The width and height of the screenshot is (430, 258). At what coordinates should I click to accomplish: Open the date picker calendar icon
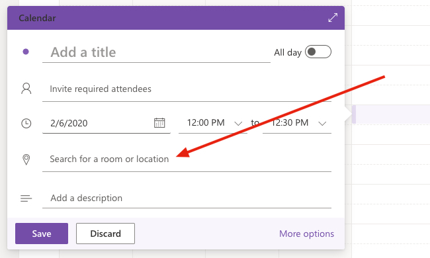point(159,123)
